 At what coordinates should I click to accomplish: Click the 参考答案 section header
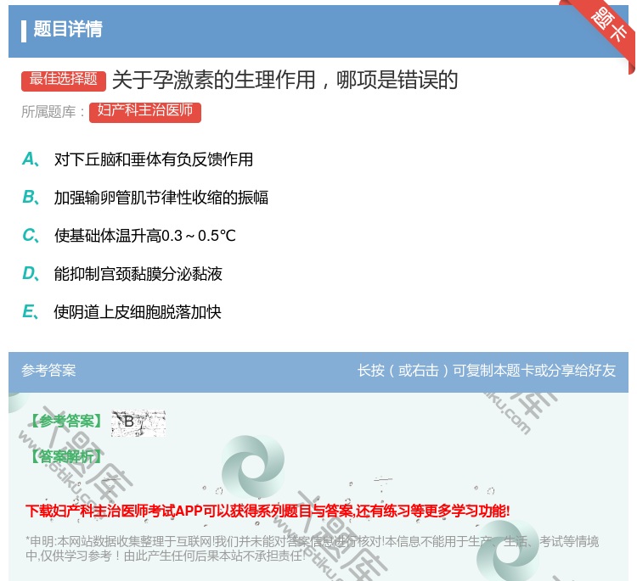[48, 371]
